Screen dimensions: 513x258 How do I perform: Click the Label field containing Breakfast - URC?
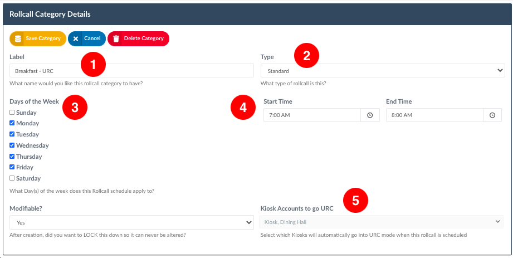coord(131,71)
